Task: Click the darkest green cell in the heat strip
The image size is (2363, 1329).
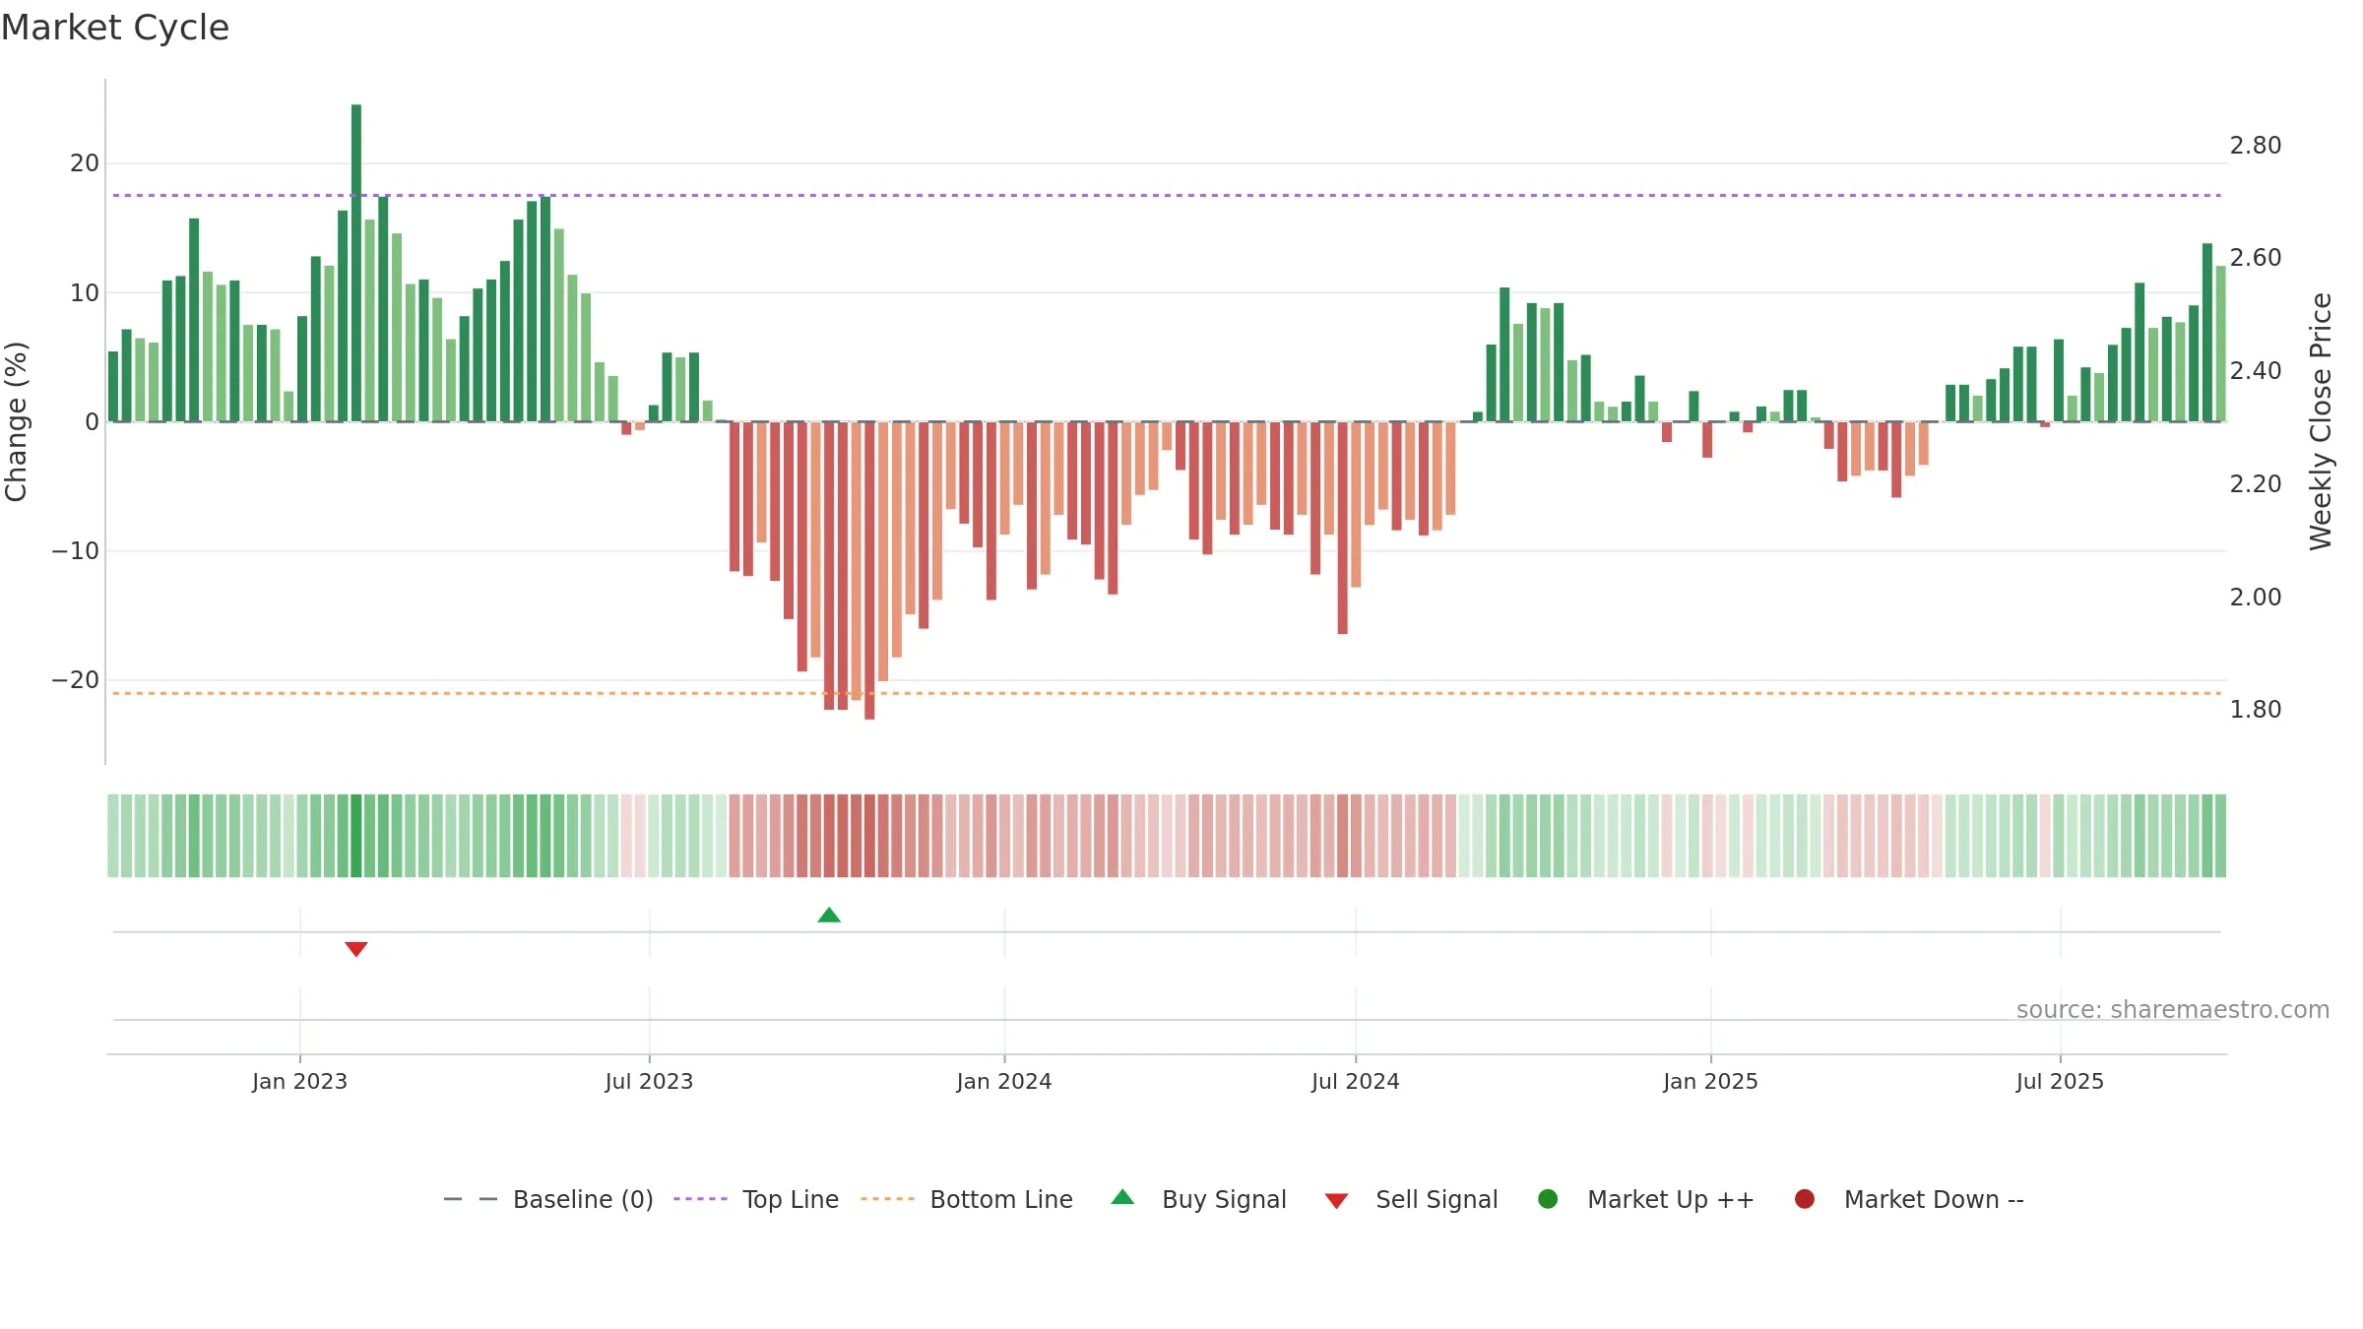Action: coord(356,836)
